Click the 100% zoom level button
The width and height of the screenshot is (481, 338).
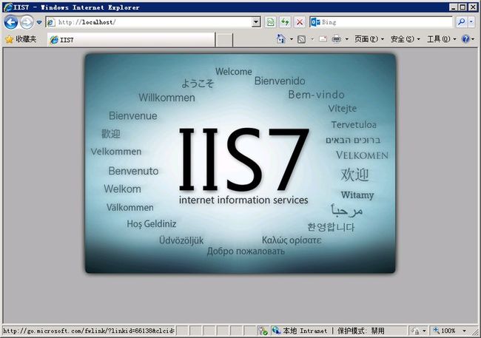[x=444, y=331]
